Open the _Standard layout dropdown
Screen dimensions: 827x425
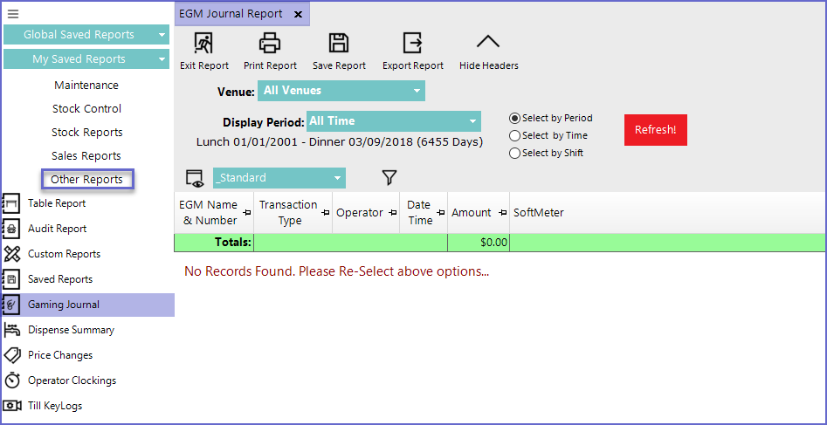click(x=279, y=178)
